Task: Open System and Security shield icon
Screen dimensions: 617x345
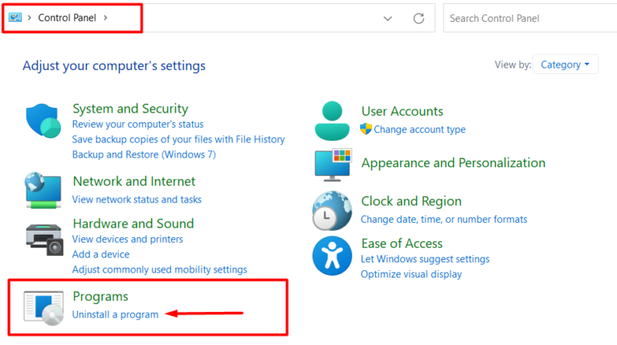Action: click(43, 121)
